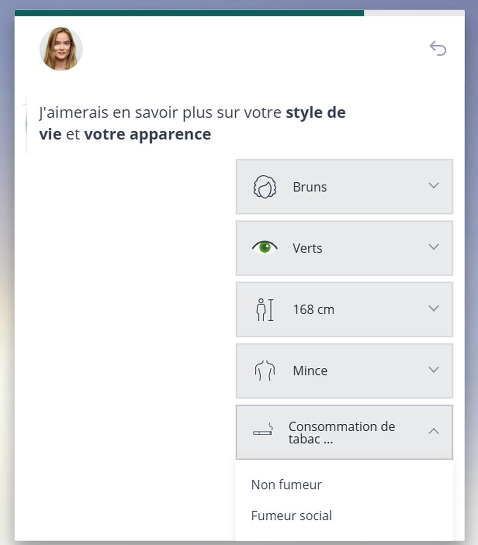The image size is (478, 545).
Task: Click the height person icon
Action: [265, 310]
